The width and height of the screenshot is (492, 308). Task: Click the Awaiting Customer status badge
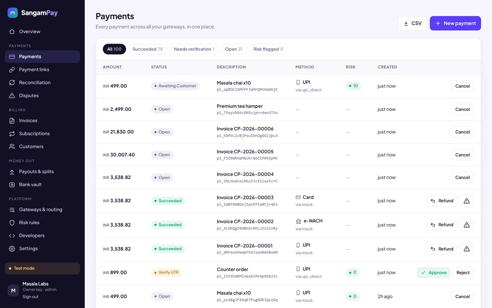point(175,86)
